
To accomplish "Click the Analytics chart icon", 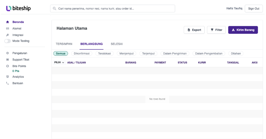I will click(x=7, y=77).
